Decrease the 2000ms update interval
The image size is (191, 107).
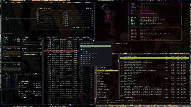[x=84, y=2]
